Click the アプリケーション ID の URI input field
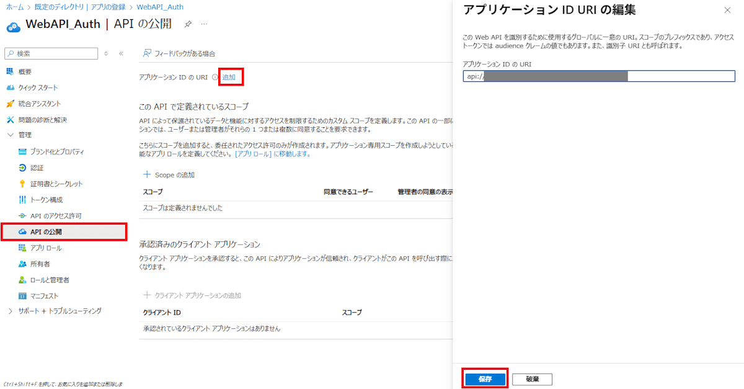The image size is (744, 389). 599,76
